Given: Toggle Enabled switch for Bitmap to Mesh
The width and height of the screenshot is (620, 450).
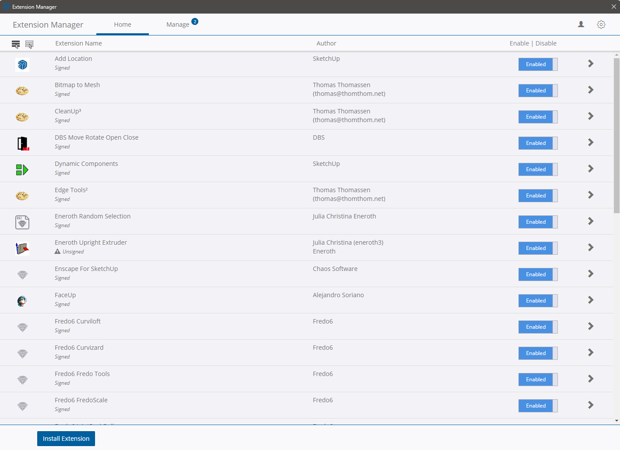Looking at the screenshot, I should click(x=538, y=91).
